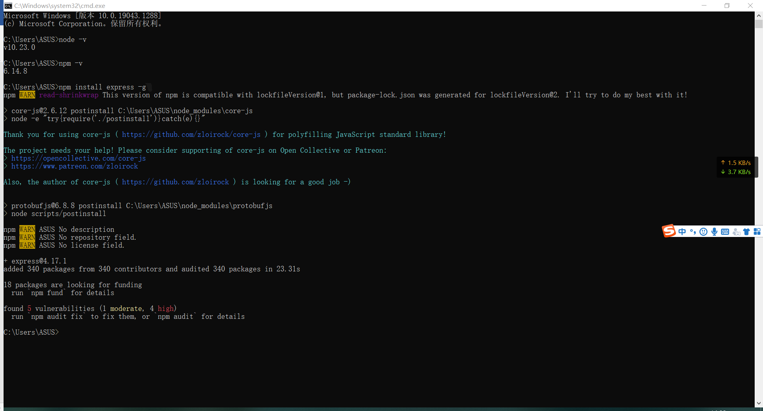Open the emoji panel in IME toolbar
Screen dimensions: 763x411
(x=703, y=232)
